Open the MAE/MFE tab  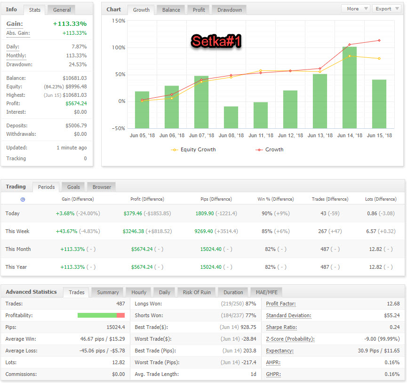267,292
